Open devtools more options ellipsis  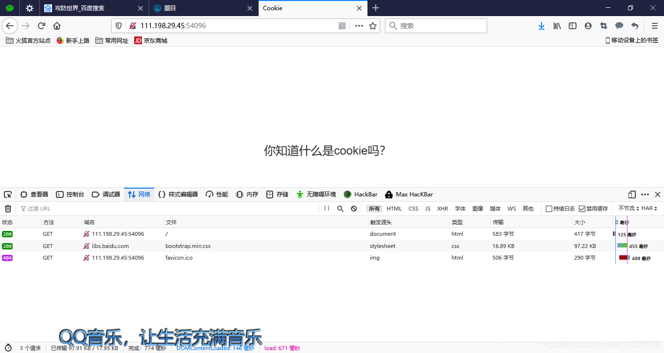point(645,194)
